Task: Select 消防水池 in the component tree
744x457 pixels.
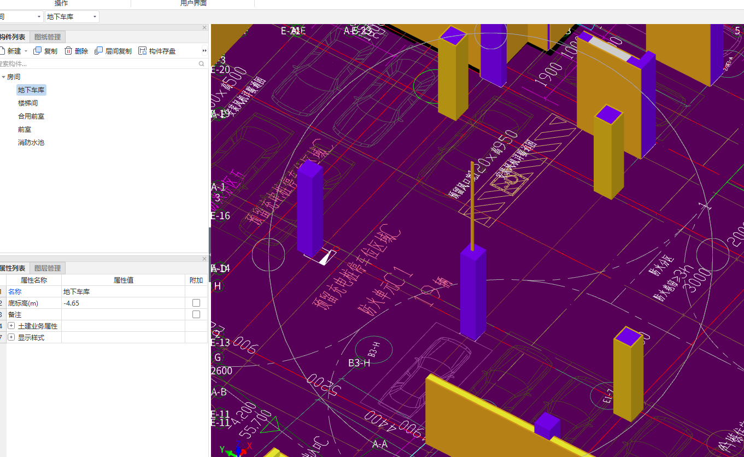Action: pos(31,143)
